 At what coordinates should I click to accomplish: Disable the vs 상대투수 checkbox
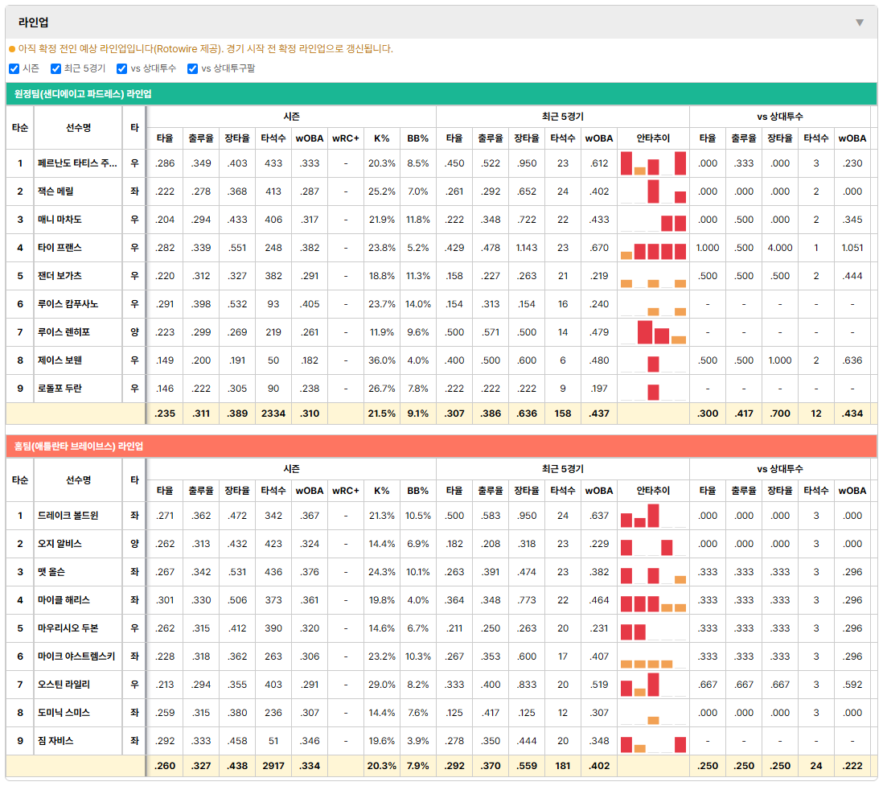[121, 68]
